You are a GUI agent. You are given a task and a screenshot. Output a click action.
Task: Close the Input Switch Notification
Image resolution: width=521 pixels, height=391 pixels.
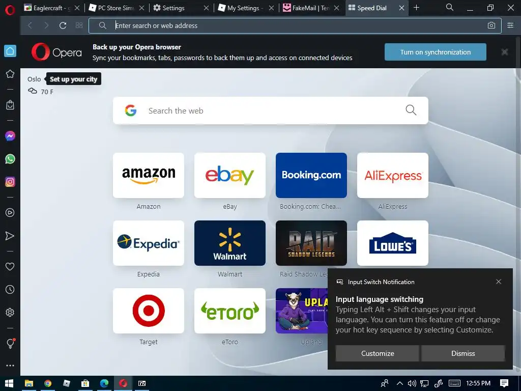(499, 282)
